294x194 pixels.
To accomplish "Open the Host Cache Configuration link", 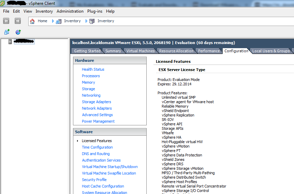I will 103,186.
